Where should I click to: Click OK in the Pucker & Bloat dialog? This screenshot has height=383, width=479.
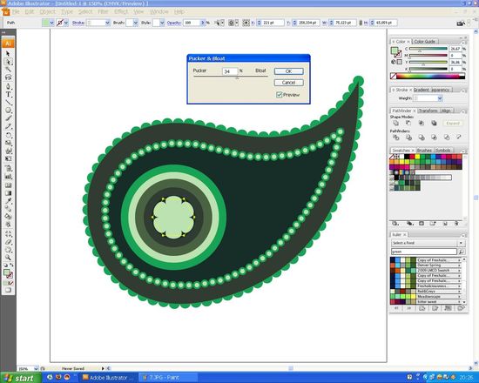pos(288,71)
